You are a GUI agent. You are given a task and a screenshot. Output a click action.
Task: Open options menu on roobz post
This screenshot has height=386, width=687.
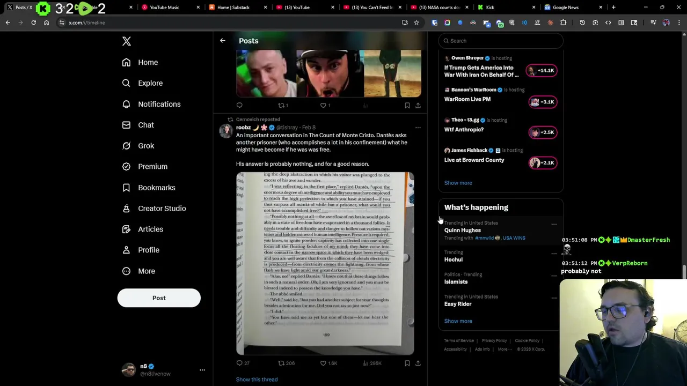point(418,128)
